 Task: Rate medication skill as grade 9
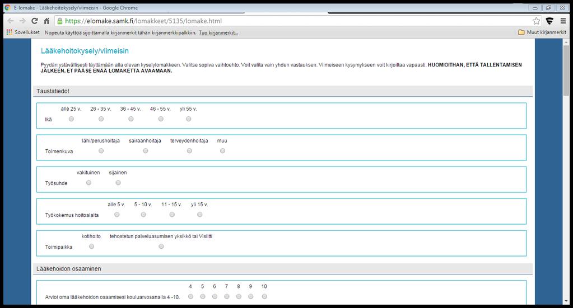tap(251, 296)
